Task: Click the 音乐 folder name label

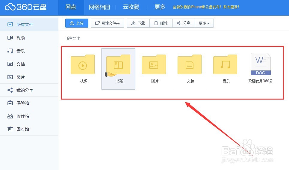Action: click(226, 81)
